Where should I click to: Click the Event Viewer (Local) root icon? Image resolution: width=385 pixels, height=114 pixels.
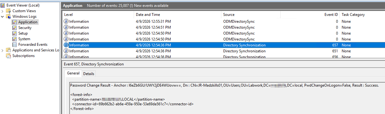[3, 5]
